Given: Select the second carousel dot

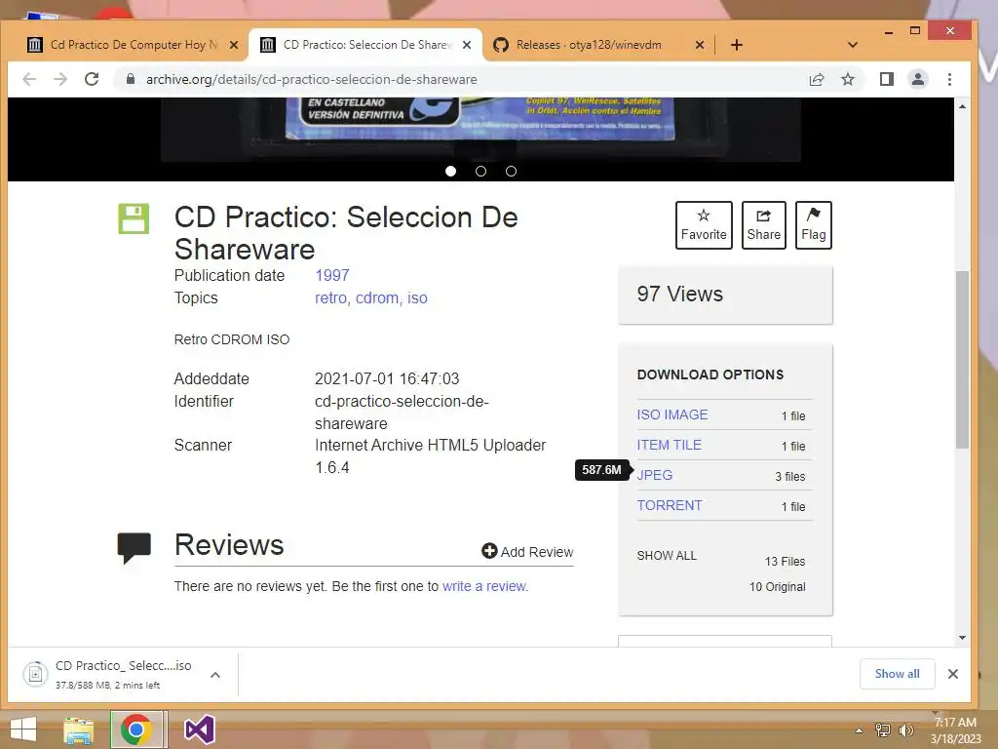Looking at the screenshot, I should click(480, 171).
